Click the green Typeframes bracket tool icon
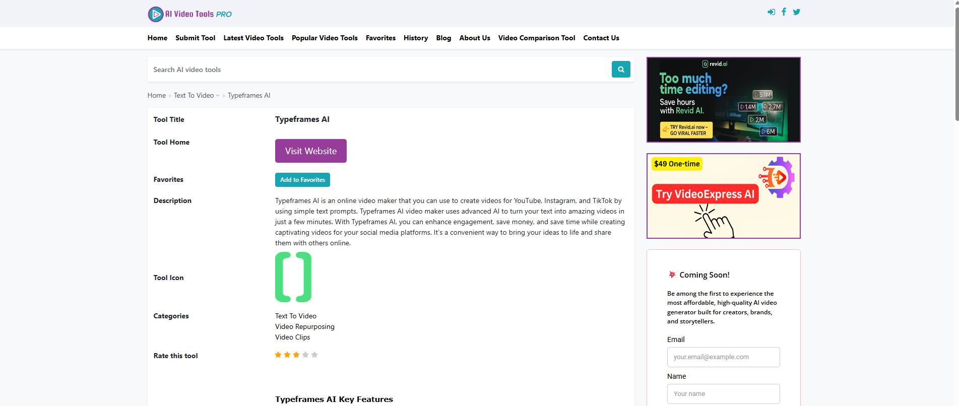This screenshot has height=406, width=959. (293, 277)
